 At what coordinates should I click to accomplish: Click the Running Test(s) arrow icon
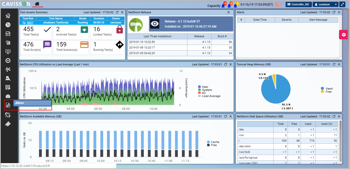pos(120,44)
